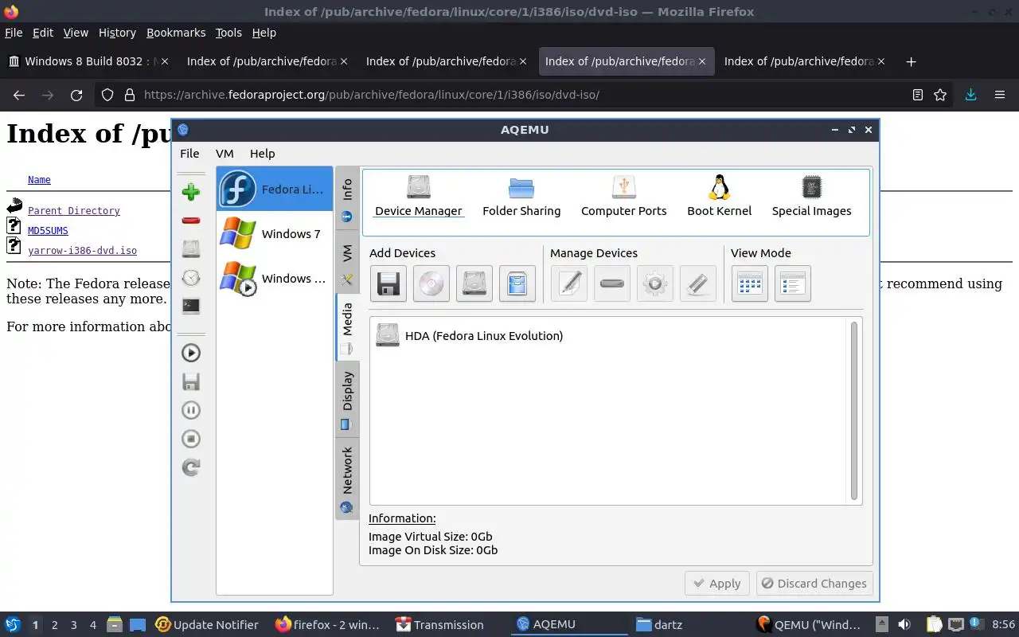Open Transmission from the taskbar
The height and width of the screenshot is (637, 1019).
[439, 625]
